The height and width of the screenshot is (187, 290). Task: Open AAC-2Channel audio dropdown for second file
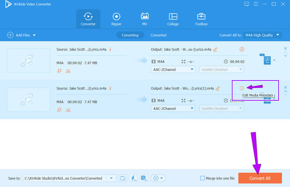(x=173, y=109)
